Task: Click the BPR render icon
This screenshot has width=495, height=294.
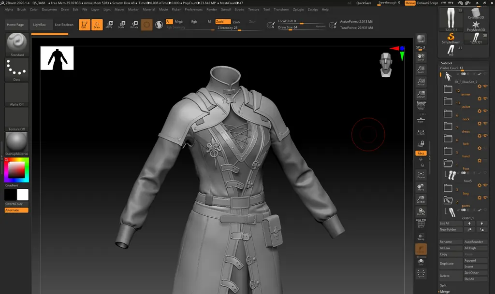Action: point(421,39)
